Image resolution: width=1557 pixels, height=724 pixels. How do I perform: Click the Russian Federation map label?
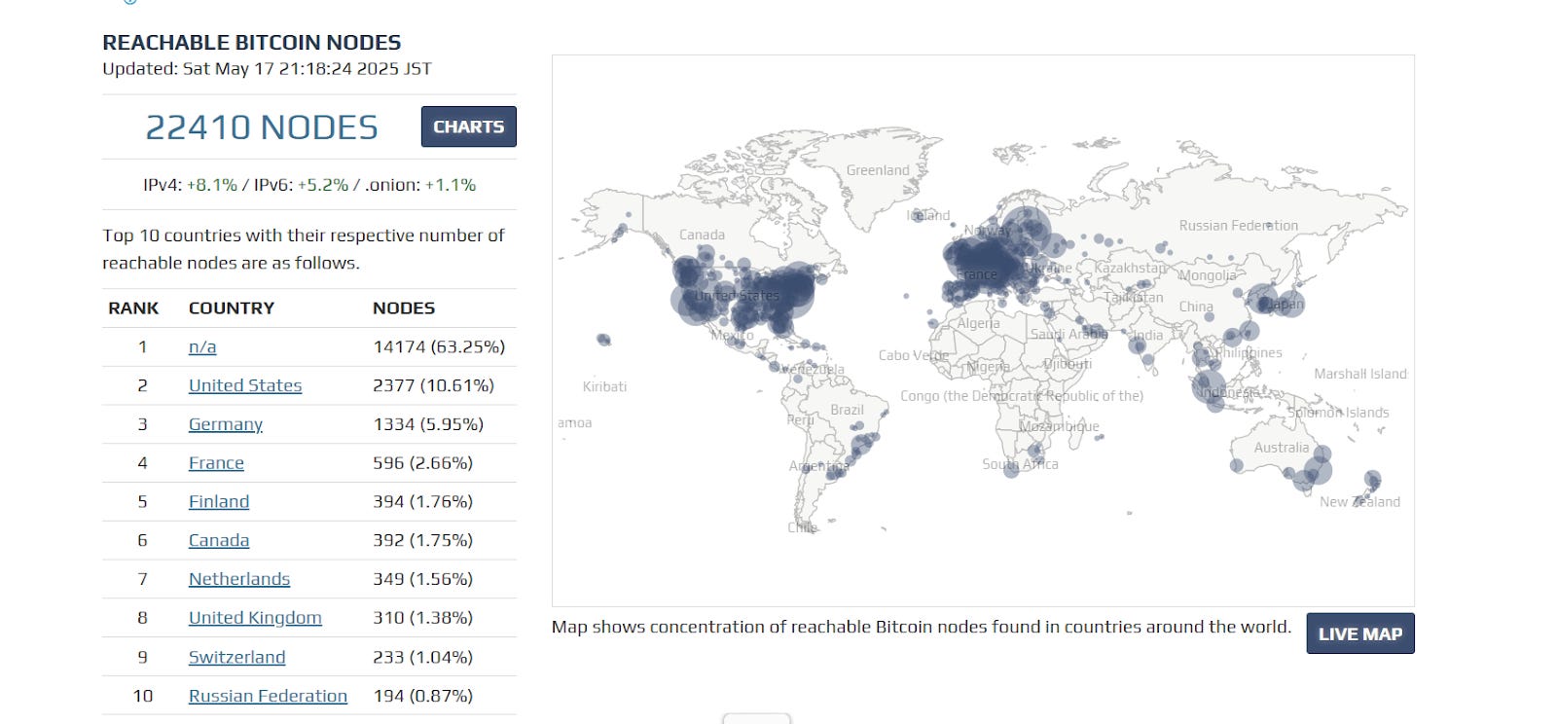[x=1238, y=226]
